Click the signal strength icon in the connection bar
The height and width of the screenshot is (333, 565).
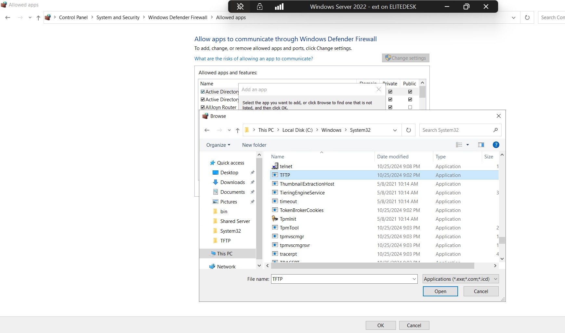(x=279, y=6)
